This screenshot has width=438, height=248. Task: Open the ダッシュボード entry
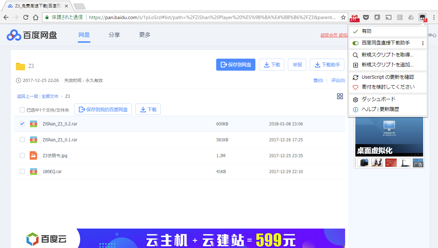[387, 99]
